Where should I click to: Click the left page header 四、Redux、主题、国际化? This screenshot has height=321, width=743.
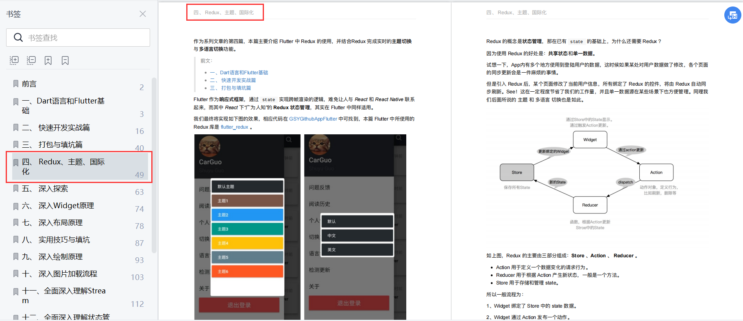click(224, 13)
